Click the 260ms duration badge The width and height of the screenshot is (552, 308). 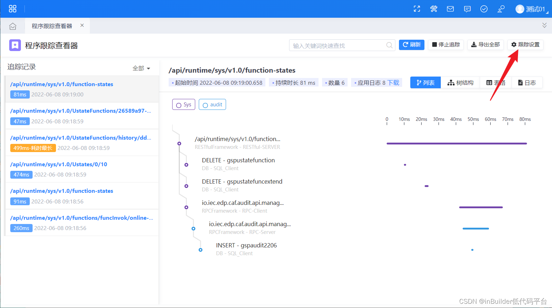click(x=21, y=228)
